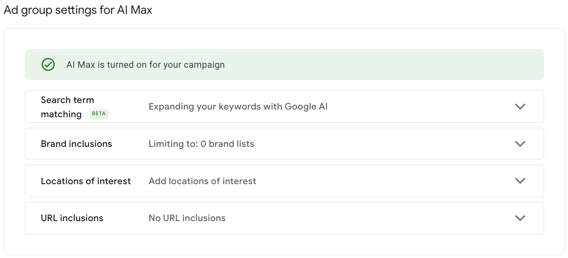Click 'Expanding your keywords with Google AI' text
Viewport: 568px width, 258px height.
(238, 107)
